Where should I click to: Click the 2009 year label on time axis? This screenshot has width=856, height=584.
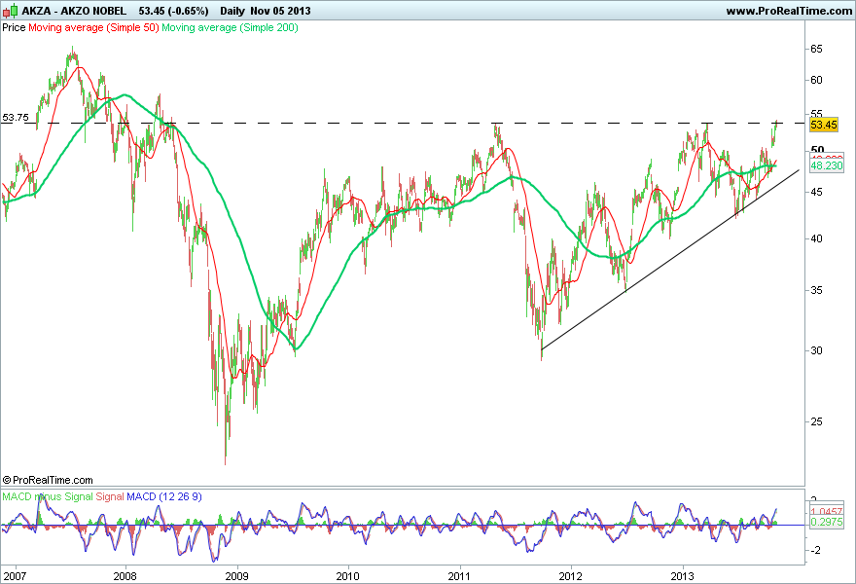click(237, 576)
